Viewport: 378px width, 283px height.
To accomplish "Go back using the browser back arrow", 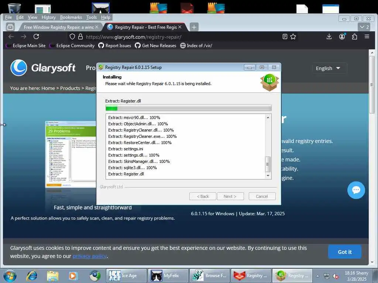I will [11, 36].
